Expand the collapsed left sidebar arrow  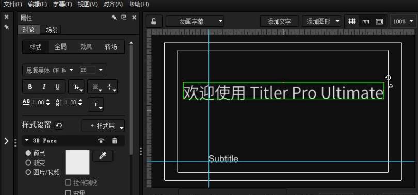pos(6,141)
